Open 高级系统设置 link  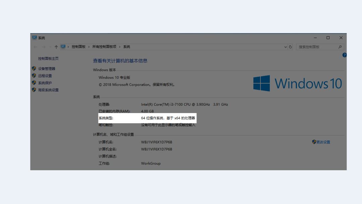pos(48,90)
